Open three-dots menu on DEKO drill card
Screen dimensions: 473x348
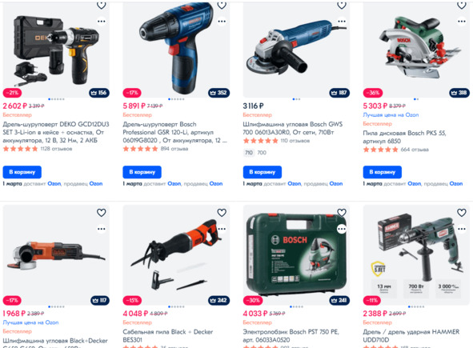pyautogui.click(x=102, y=21)
